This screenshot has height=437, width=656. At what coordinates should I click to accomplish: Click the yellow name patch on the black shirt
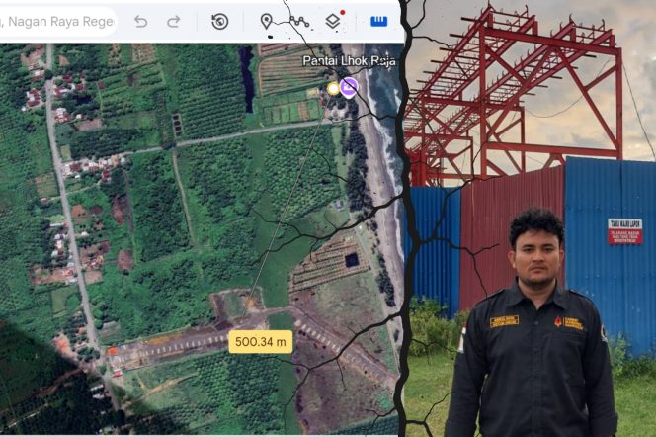pyautogui.click(x=504, y=321)
